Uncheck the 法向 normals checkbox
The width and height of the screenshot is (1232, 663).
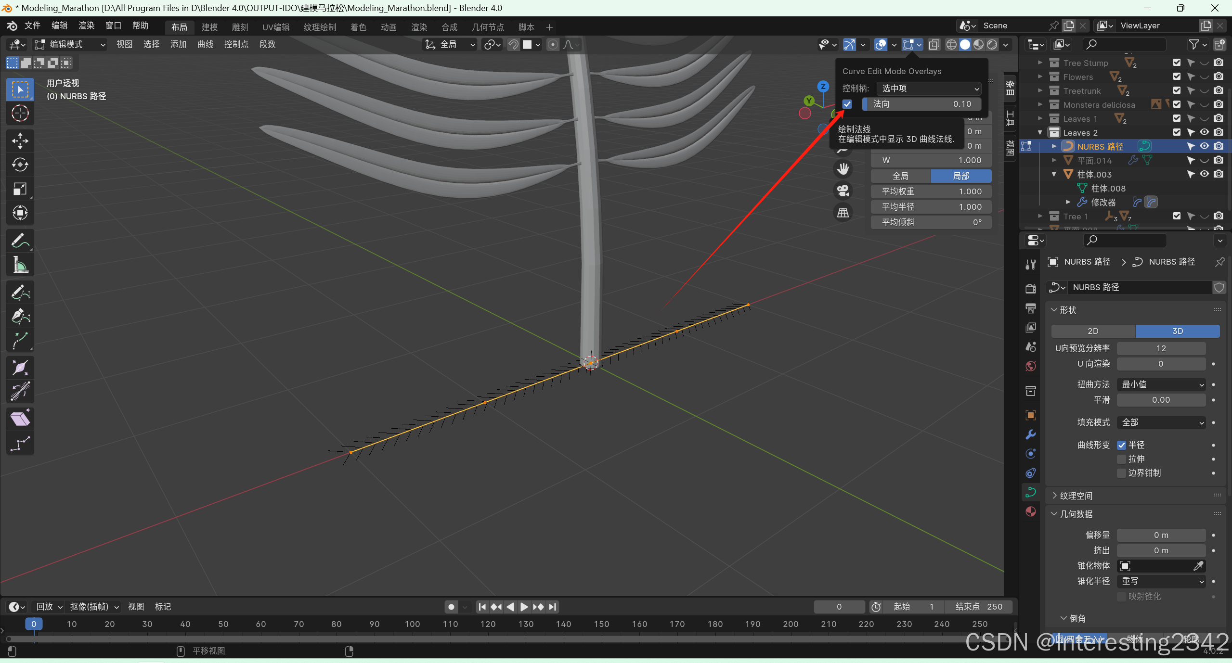click(847, 104)
